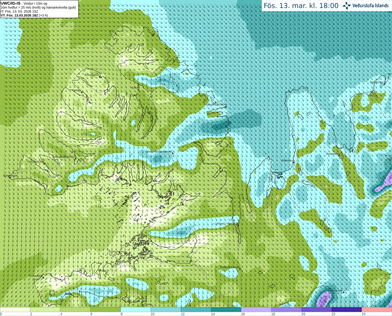392x316 pixels.
Task: Pick the 8–10 m/s light cyan legend swatch
Action: click(136, 310)
